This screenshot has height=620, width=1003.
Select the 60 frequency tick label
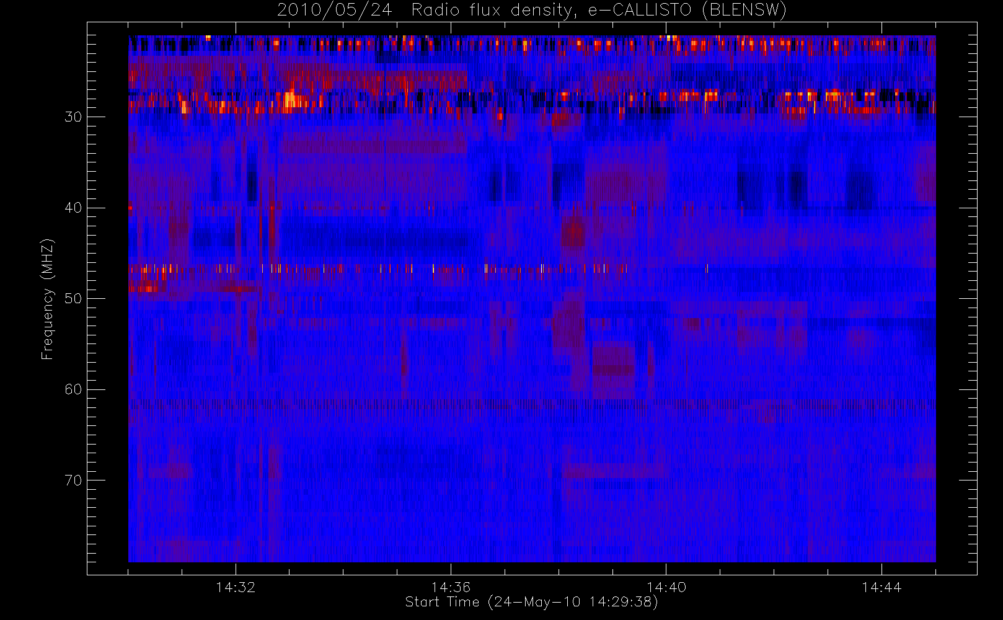pyautogui.click(x=73, y=389)
